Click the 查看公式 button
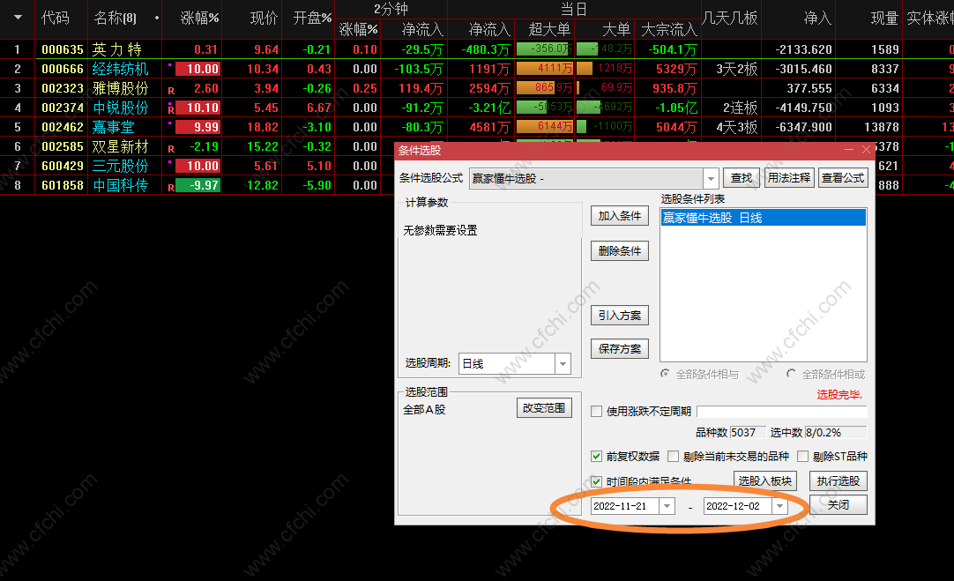Image resolution: width=954 pixels, height=581 pixels. 843,177
